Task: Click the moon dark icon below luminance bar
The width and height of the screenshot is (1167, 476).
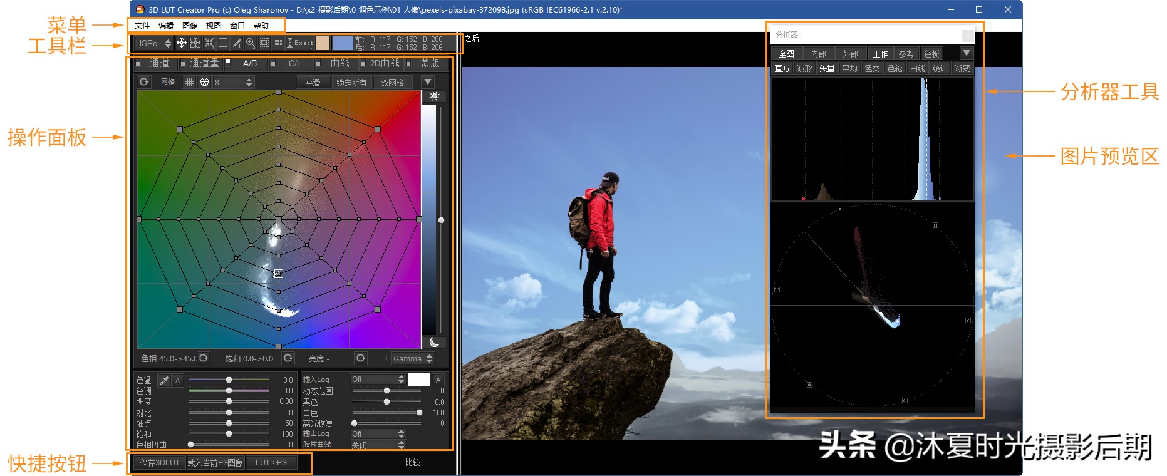Action: coord(434,342)
